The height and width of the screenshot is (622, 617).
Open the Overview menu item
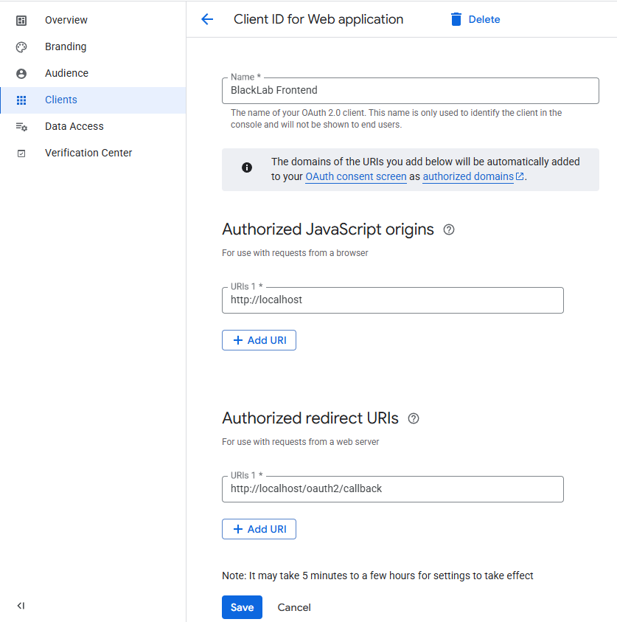coord(93,20)
